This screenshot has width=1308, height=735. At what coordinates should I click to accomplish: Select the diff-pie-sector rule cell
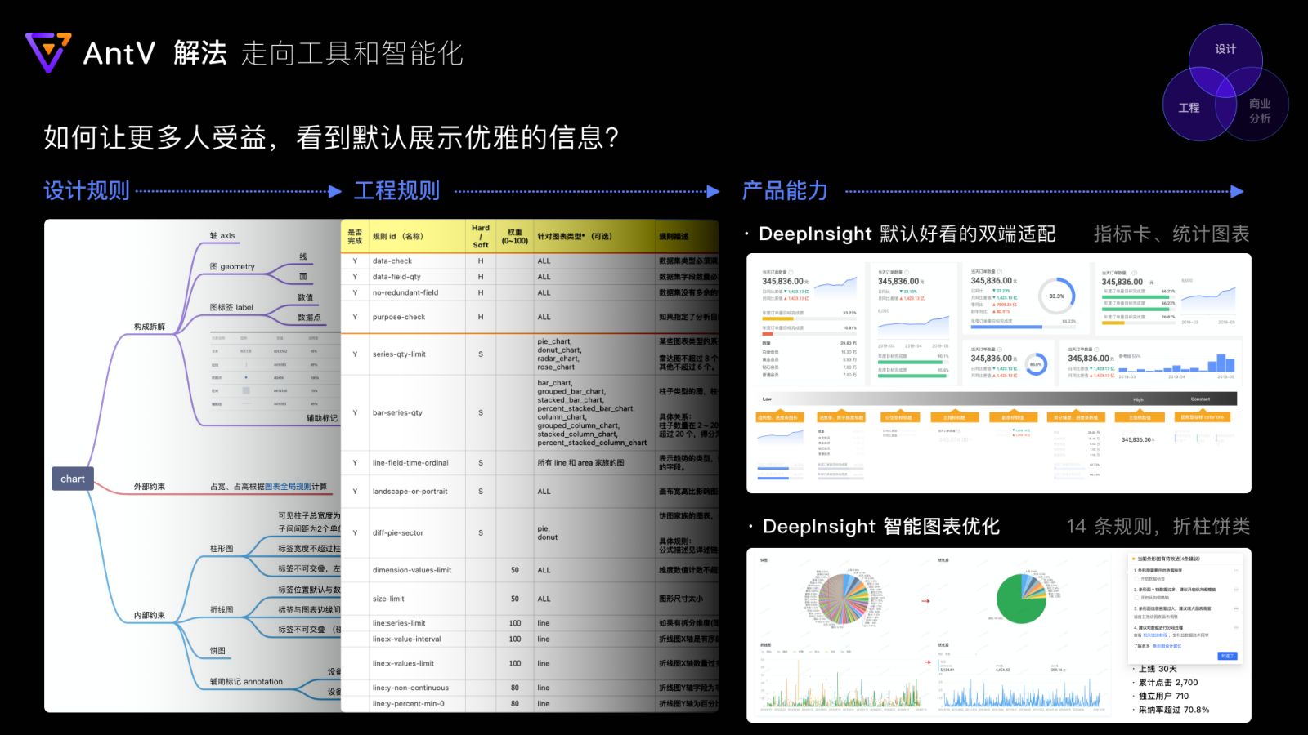(417, 532)
